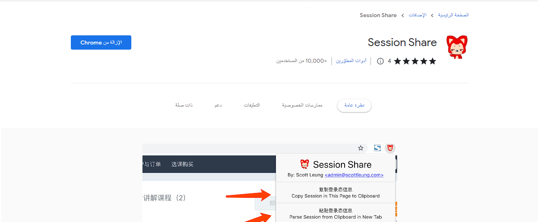The width and height of the screenshot is (538, 222).
Task: Click the "+10,000 من المستخدمين" text
Action: [x=302, y=61]
